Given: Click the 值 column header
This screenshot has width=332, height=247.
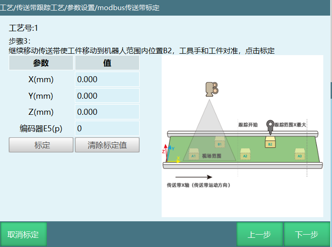Looking at the screenshot, I should [x=107, y=62].
